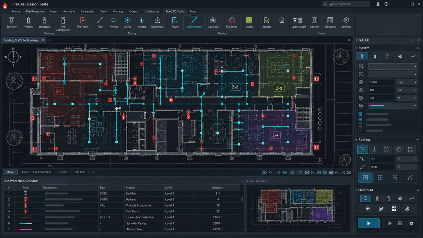
Task: Select the Fire Alarm tool
Action: tap(83, 23)
